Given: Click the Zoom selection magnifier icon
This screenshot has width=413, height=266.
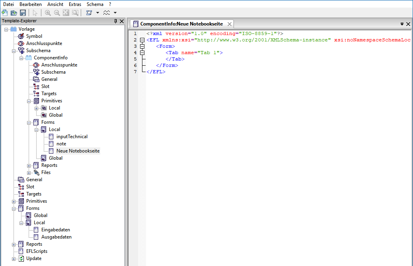Looking at the screenshot, I should coord(75,13).
